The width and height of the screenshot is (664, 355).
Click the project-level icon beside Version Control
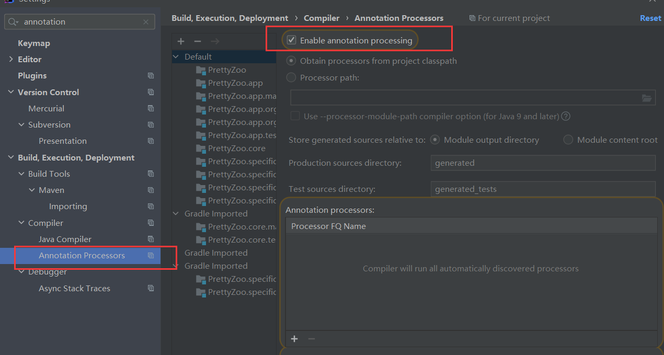(151, 92)
